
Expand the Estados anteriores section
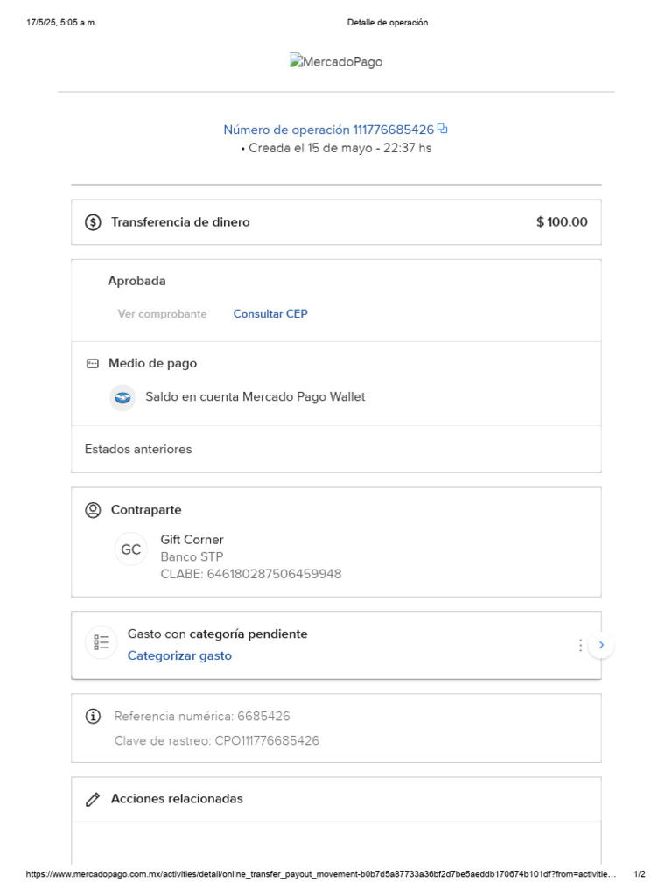click(138, 450)
